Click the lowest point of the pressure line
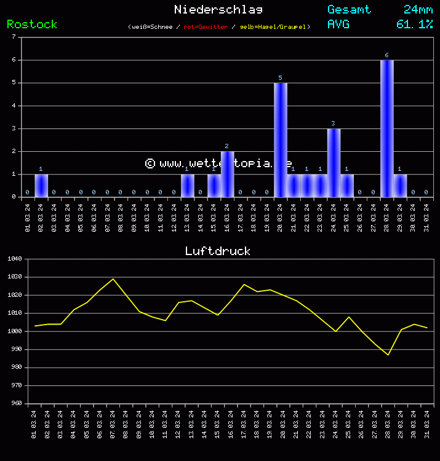The height and width of the screenshot is (461, 440). [x=388, y=355]
